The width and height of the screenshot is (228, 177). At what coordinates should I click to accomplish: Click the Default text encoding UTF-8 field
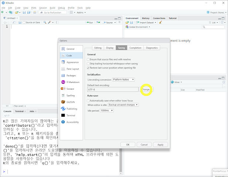[113, 90]
